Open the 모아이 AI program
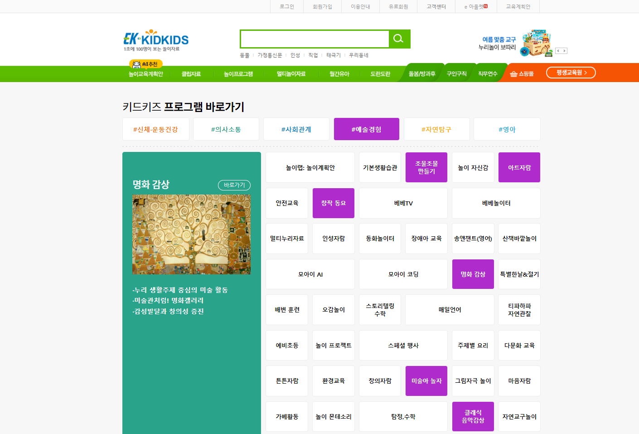 click(x=310, y=274)
